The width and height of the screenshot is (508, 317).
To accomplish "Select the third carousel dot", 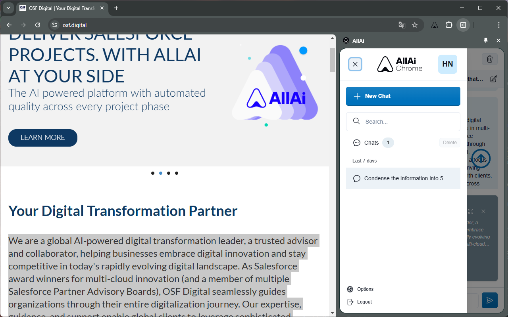I will (169, 173).
